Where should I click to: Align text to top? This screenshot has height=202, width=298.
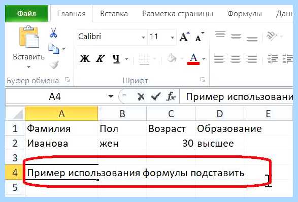pos(220,34)
